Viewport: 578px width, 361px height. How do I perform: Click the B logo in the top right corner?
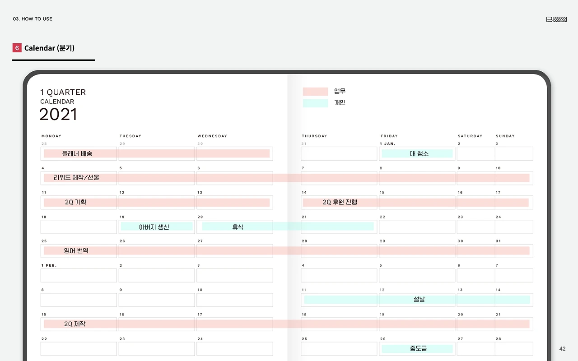tap(556, 19)
